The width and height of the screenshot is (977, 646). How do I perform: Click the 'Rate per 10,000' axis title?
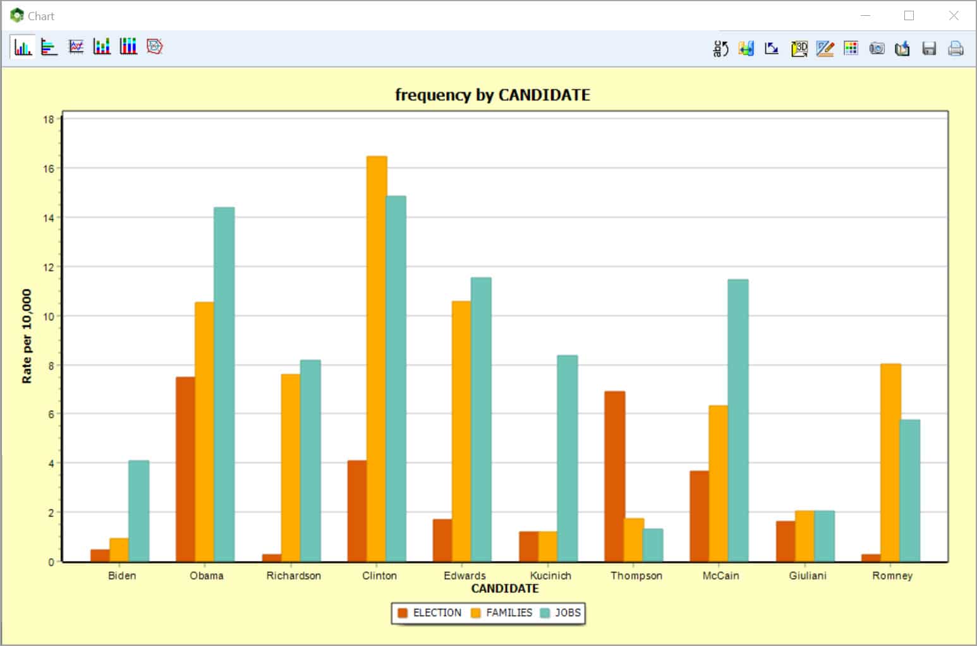27,336
